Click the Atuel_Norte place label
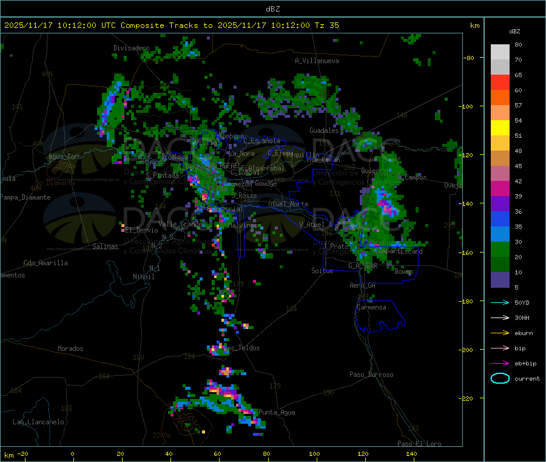546x462 pixels. pos(288,204)
